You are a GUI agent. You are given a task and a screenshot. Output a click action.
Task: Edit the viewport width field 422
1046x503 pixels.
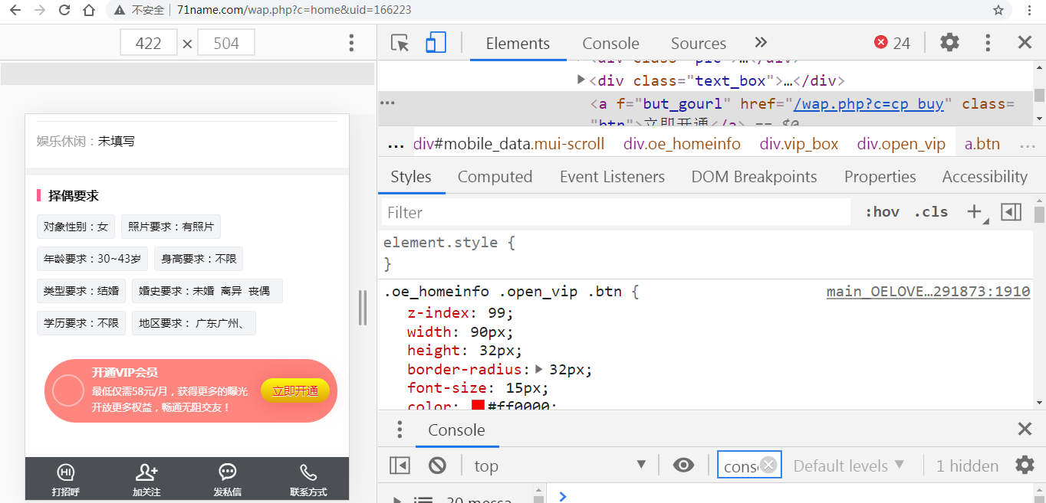pos(149,43)
